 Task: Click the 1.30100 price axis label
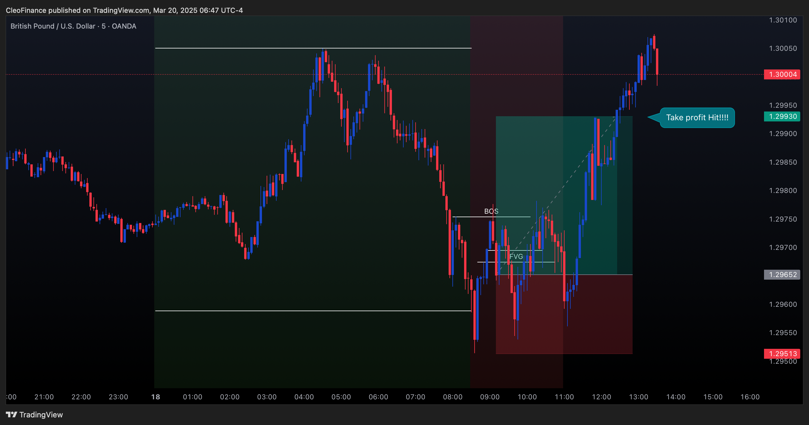pyautogui.click(x=783, y=20)
